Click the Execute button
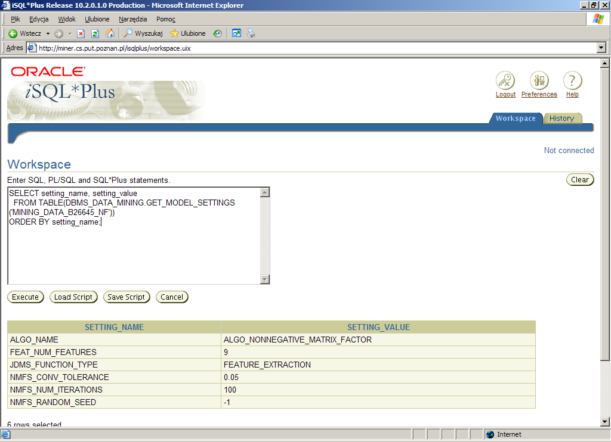The height and width of the screenshot is (442, 611). (x=25, y=297)
